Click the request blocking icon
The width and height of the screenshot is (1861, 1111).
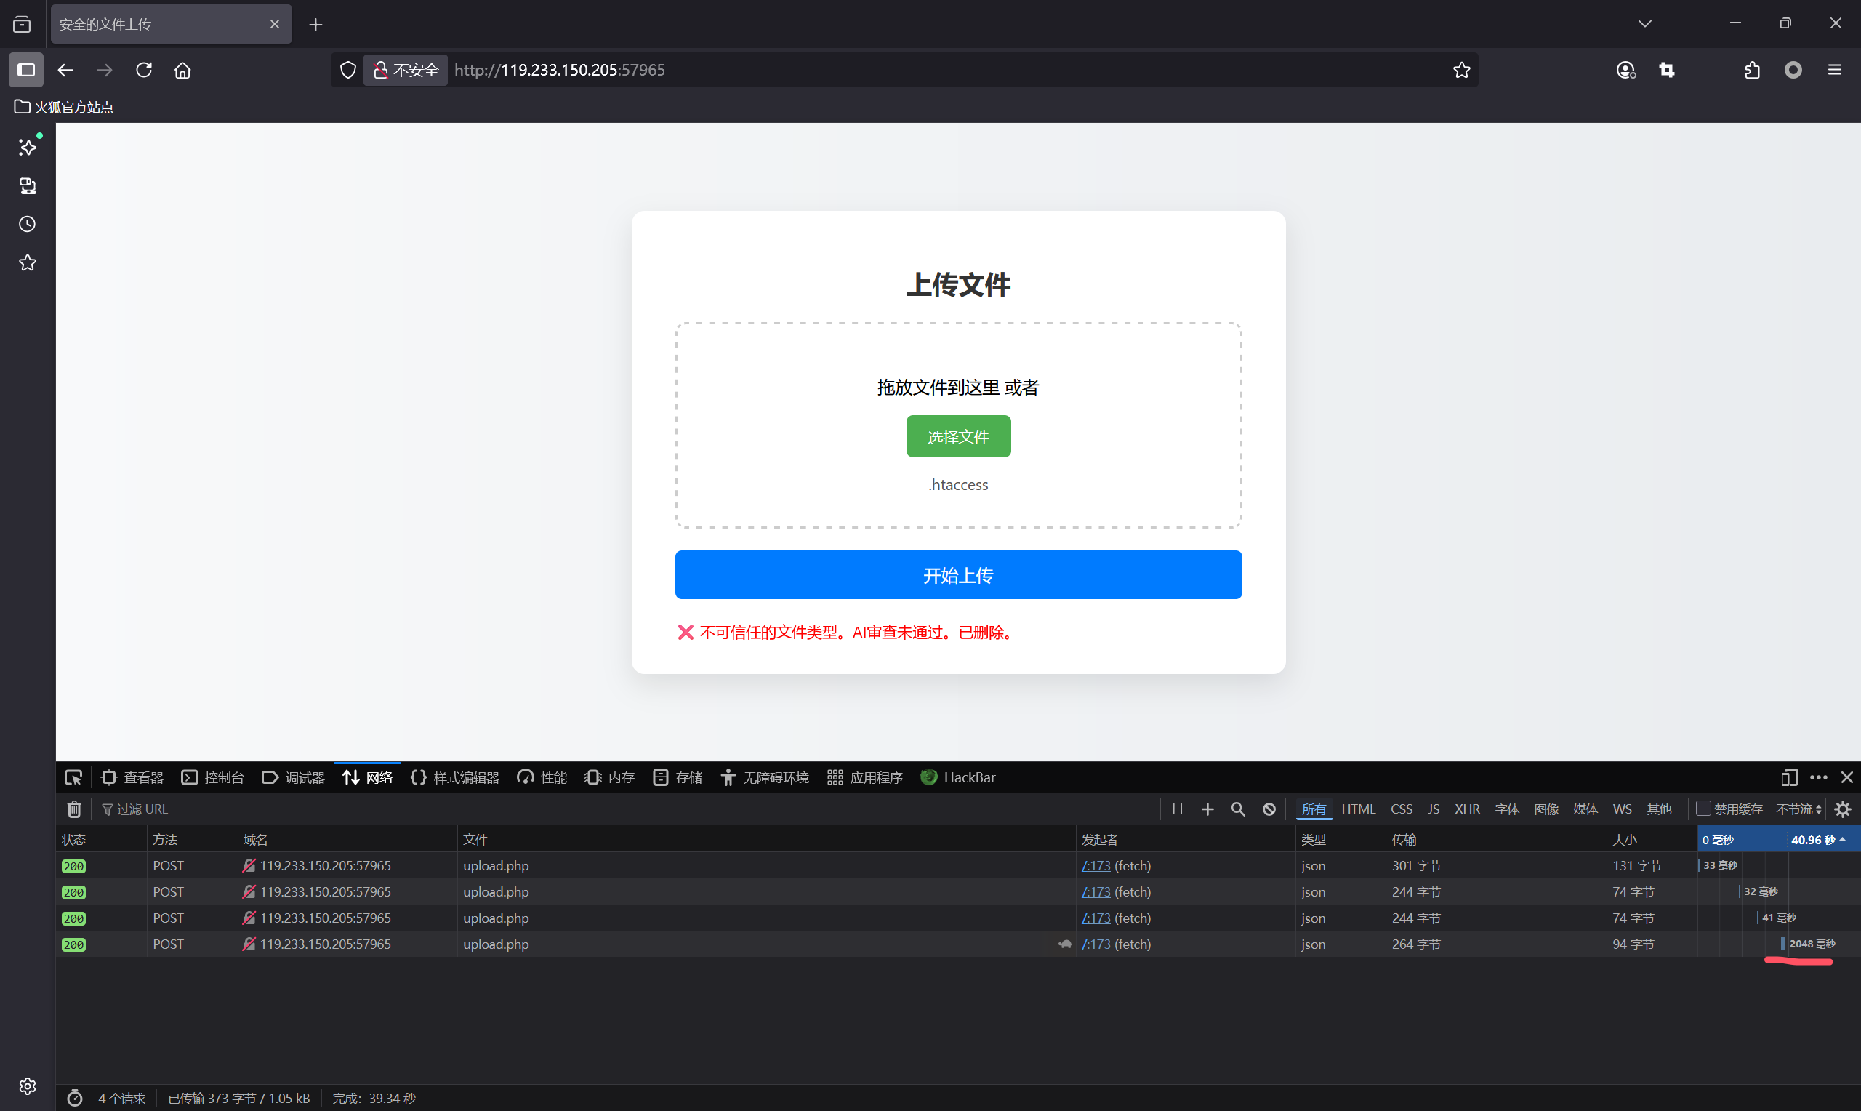(1269, 809)
